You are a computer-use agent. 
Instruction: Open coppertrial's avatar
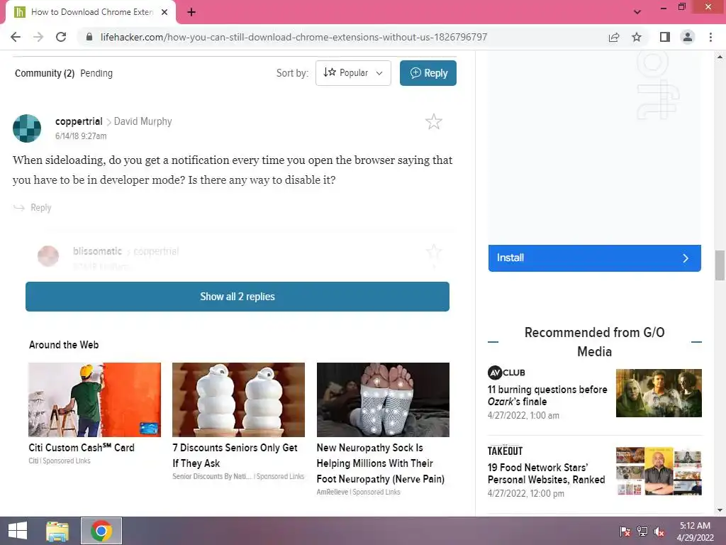27,128
